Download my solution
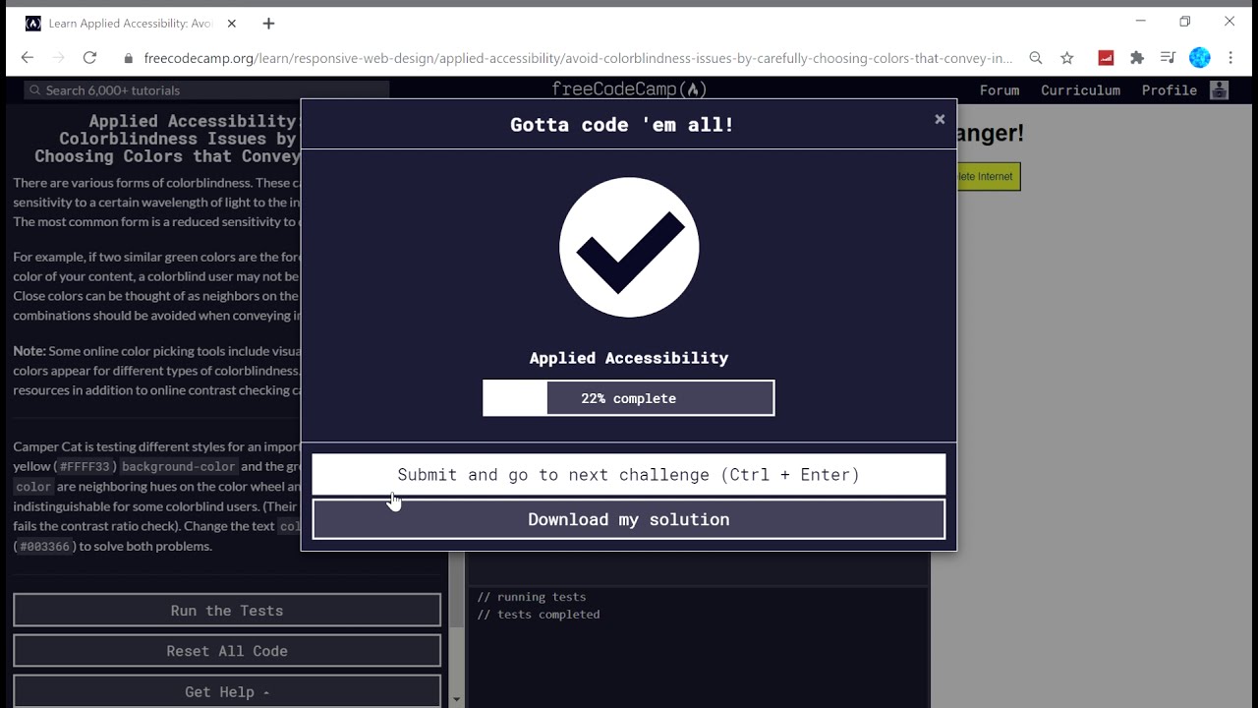 pyautogui.click(x=629, y=519)
